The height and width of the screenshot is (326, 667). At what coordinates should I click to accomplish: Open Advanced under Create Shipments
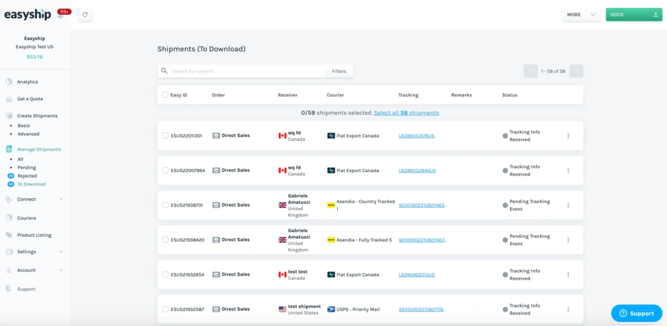tap(29, 134)
